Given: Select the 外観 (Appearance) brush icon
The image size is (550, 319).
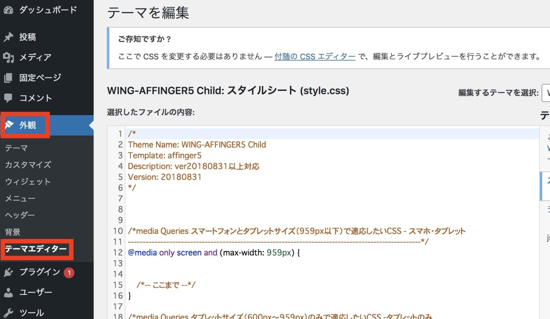Looking at the screenshot, I should [x=9, y=125].
